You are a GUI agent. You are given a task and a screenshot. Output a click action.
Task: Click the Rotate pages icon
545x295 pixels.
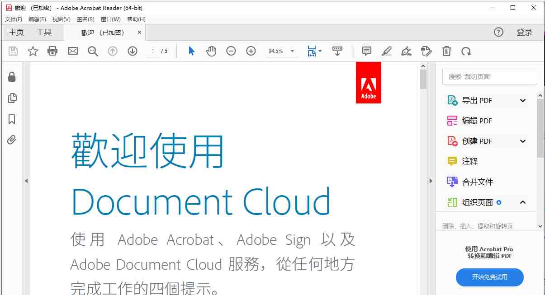(466, 51)
